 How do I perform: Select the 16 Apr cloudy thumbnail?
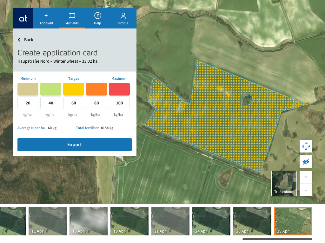coord(88,221)
